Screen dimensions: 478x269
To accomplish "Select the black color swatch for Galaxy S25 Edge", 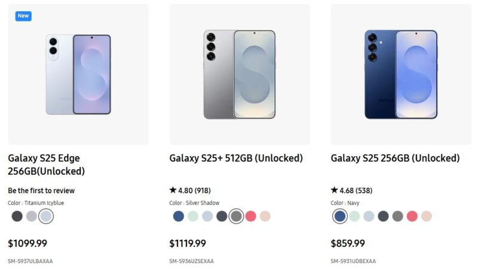I will coord(17,216).
